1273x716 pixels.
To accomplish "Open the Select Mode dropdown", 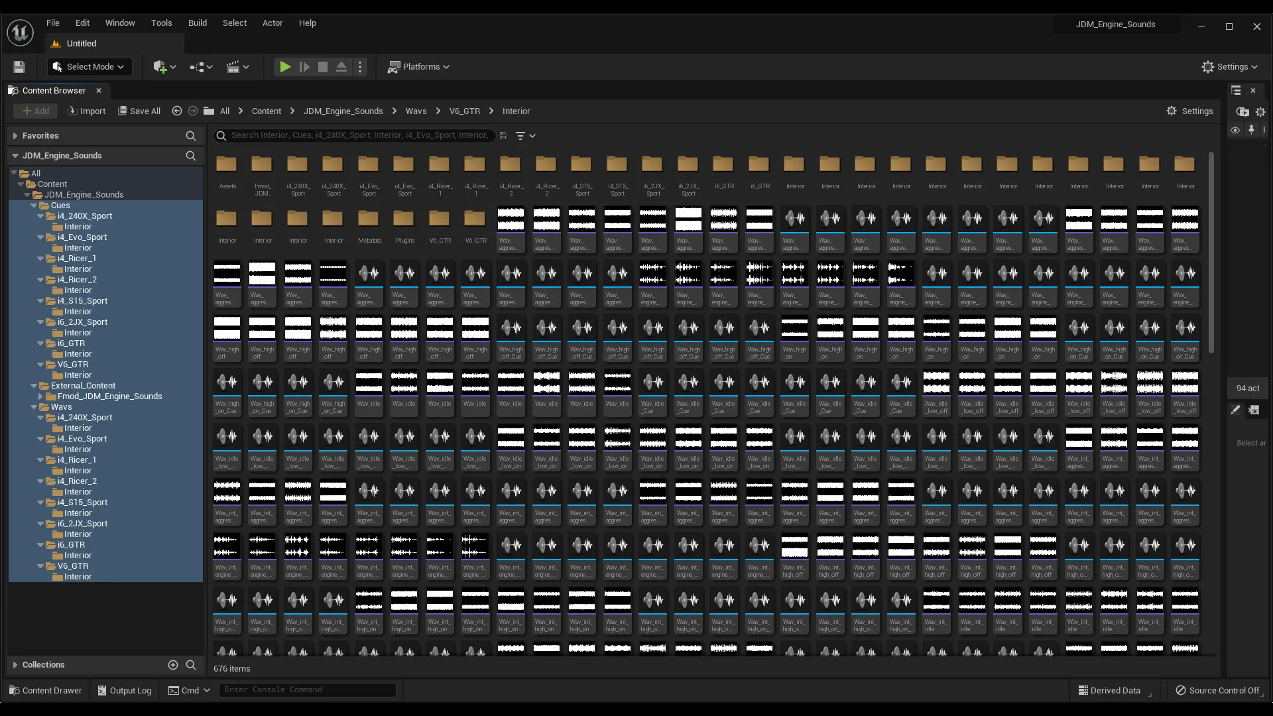I will pos(89,67).
